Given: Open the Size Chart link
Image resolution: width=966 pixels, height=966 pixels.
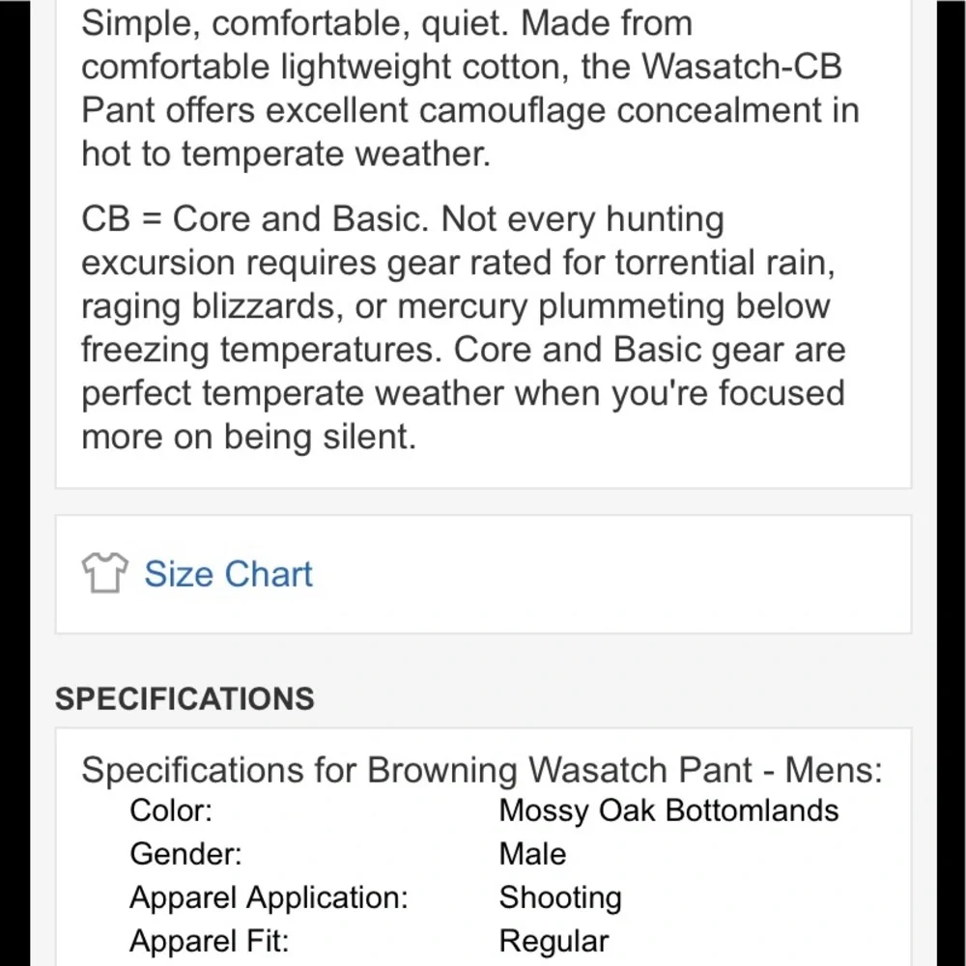Looking at the screenshot, I should click(x=228, y=574).
